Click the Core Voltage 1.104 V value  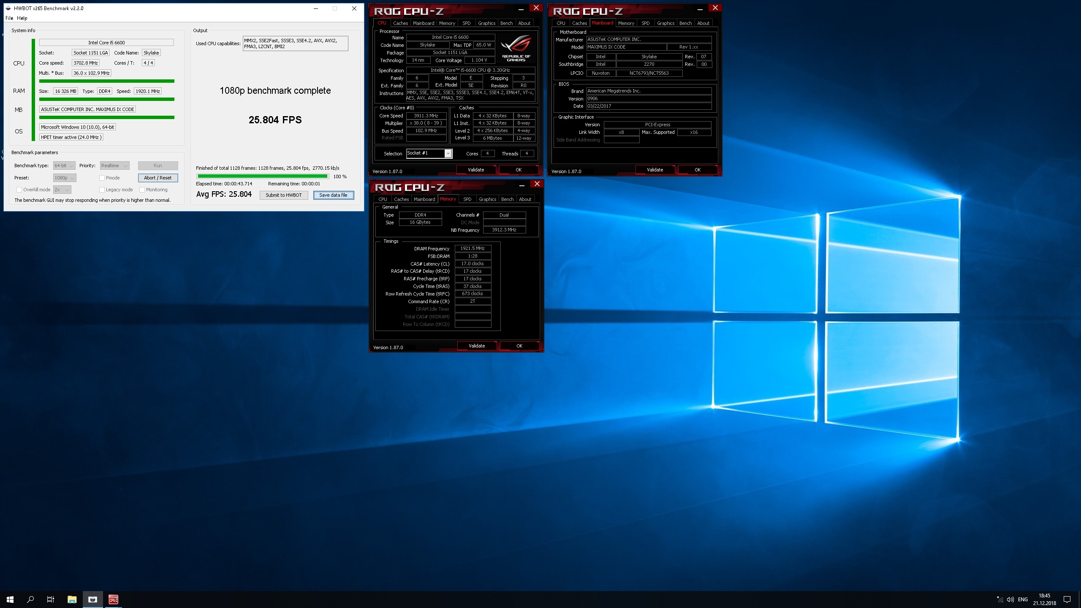tap(479, 60)
